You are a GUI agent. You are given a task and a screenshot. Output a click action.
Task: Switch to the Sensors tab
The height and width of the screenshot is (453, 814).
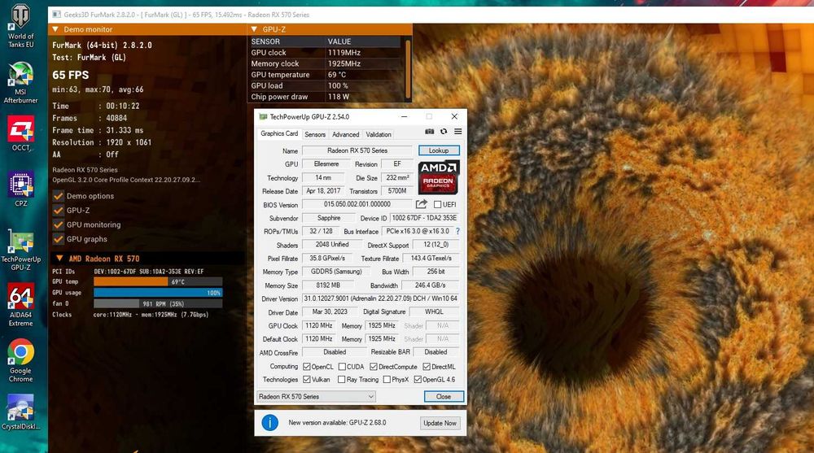pos(314,134)
